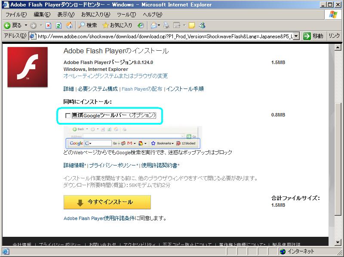344x257 pixels.
Task: Open the Favorites (お気に入り) menu
Action: tap(95, 15)
